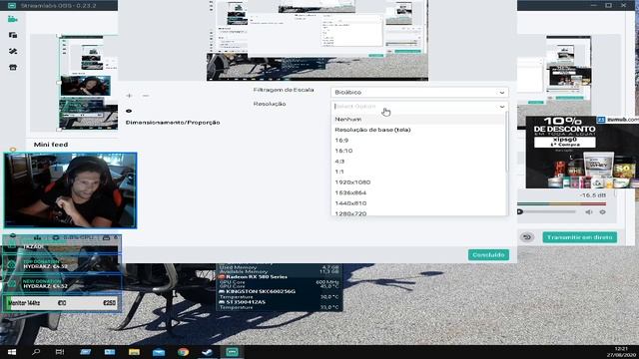Viewport: 639px width, 359px height.
Task: Open Windows taskbar search
Action: 36,352
